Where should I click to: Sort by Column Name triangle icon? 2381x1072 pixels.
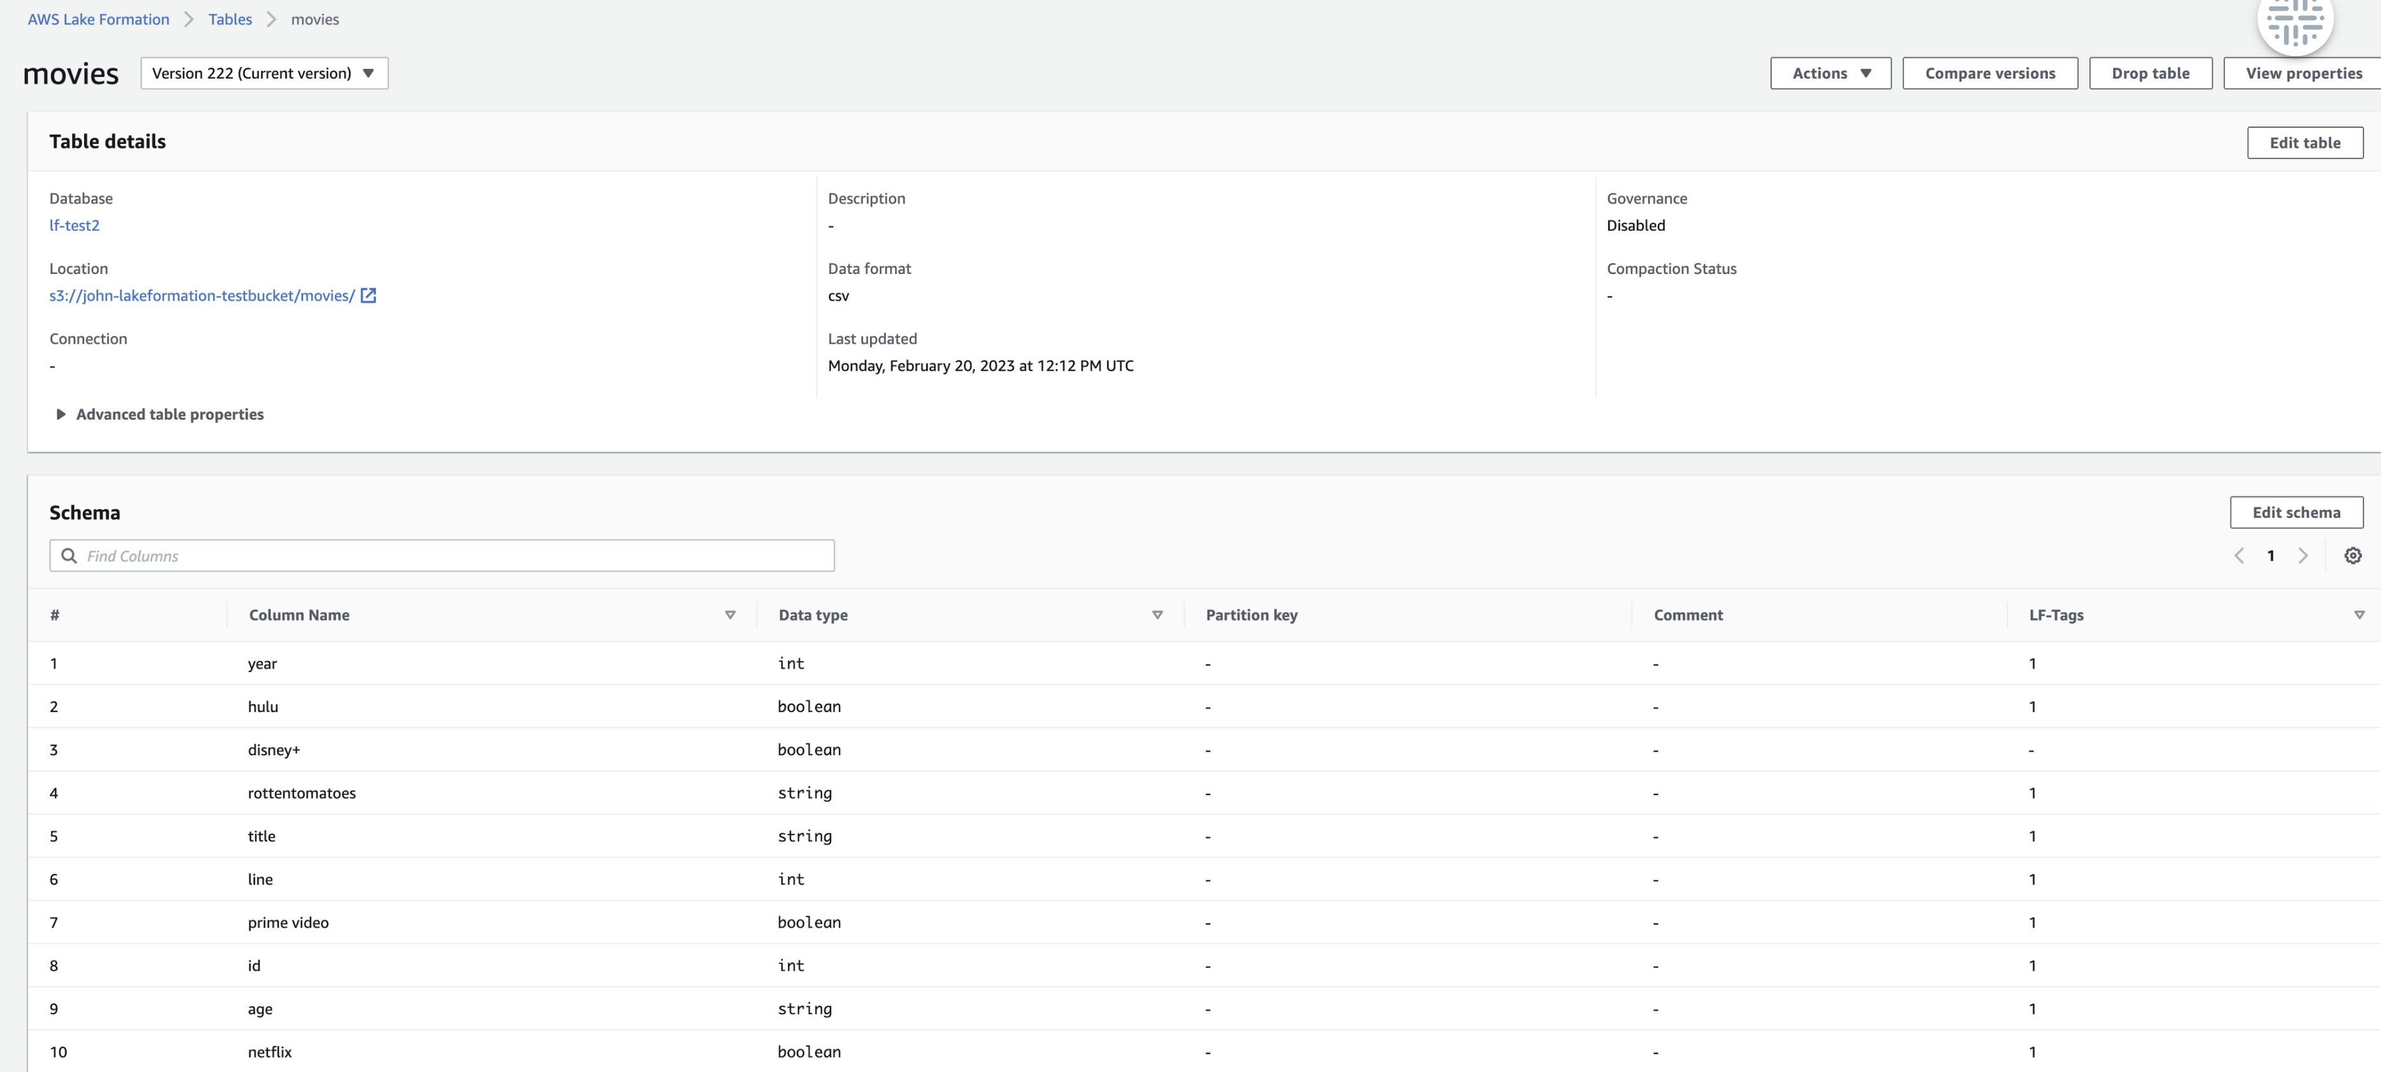pos(730,615)
